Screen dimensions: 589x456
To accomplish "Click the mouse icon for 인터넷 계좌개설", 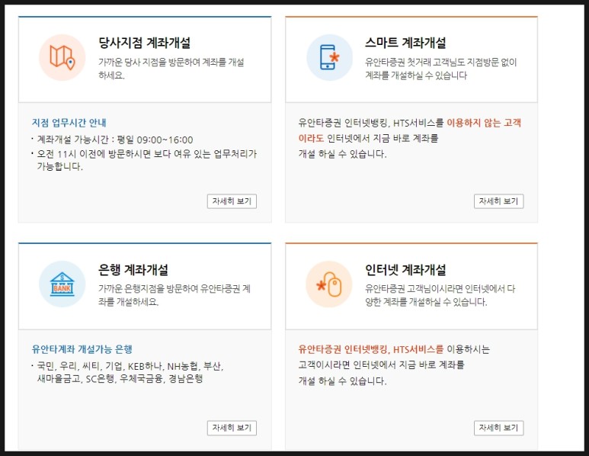I will pyautogui.click(x=329, y=284).
